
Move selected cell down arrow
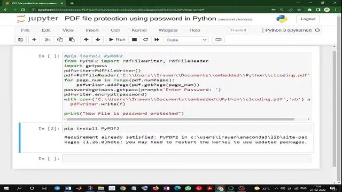tap(98, 39)
